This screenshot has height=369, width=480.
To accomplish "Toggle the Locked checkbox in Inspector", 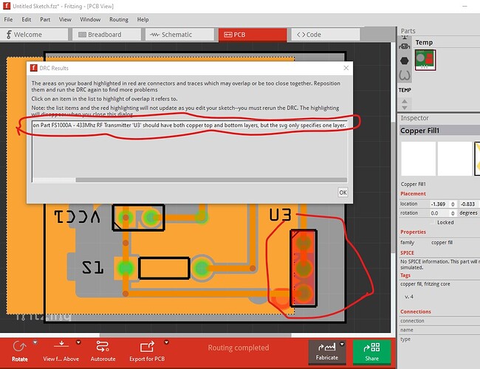I will click(432, 222).
